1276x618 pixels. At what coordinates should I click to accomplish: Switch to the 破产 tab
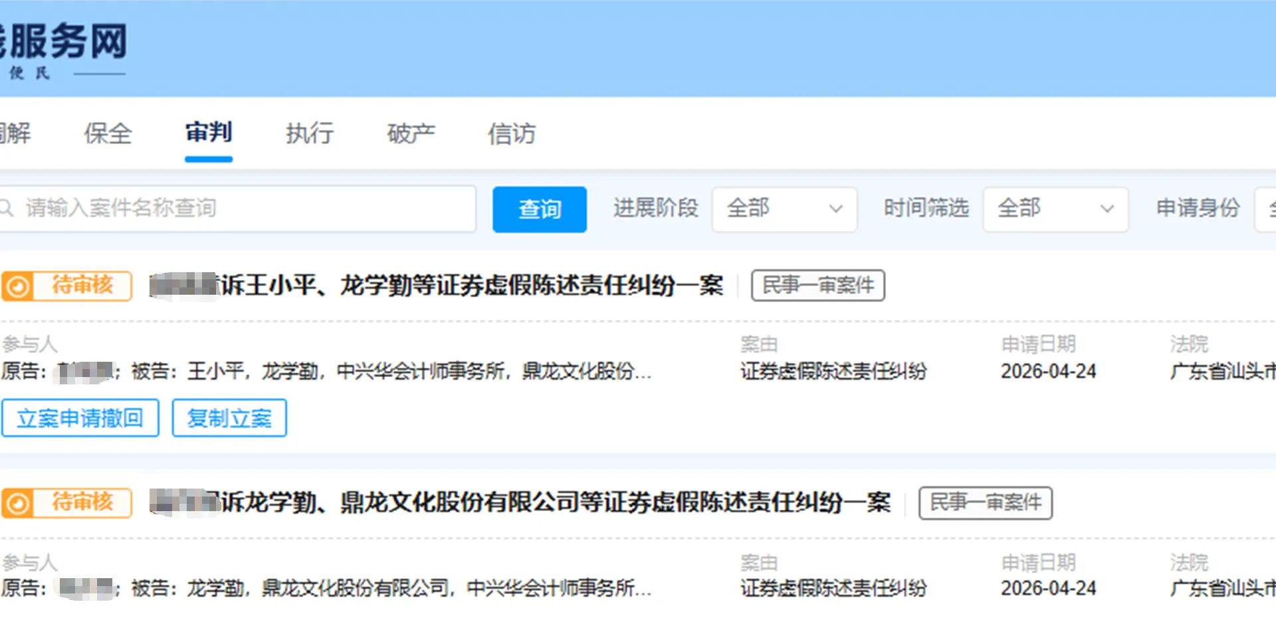tap(411, 133)
